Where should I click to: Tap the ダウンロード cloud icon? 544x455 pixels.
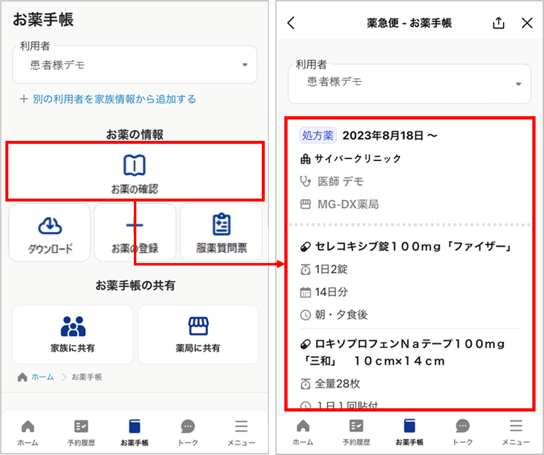[x=50, y=226]
